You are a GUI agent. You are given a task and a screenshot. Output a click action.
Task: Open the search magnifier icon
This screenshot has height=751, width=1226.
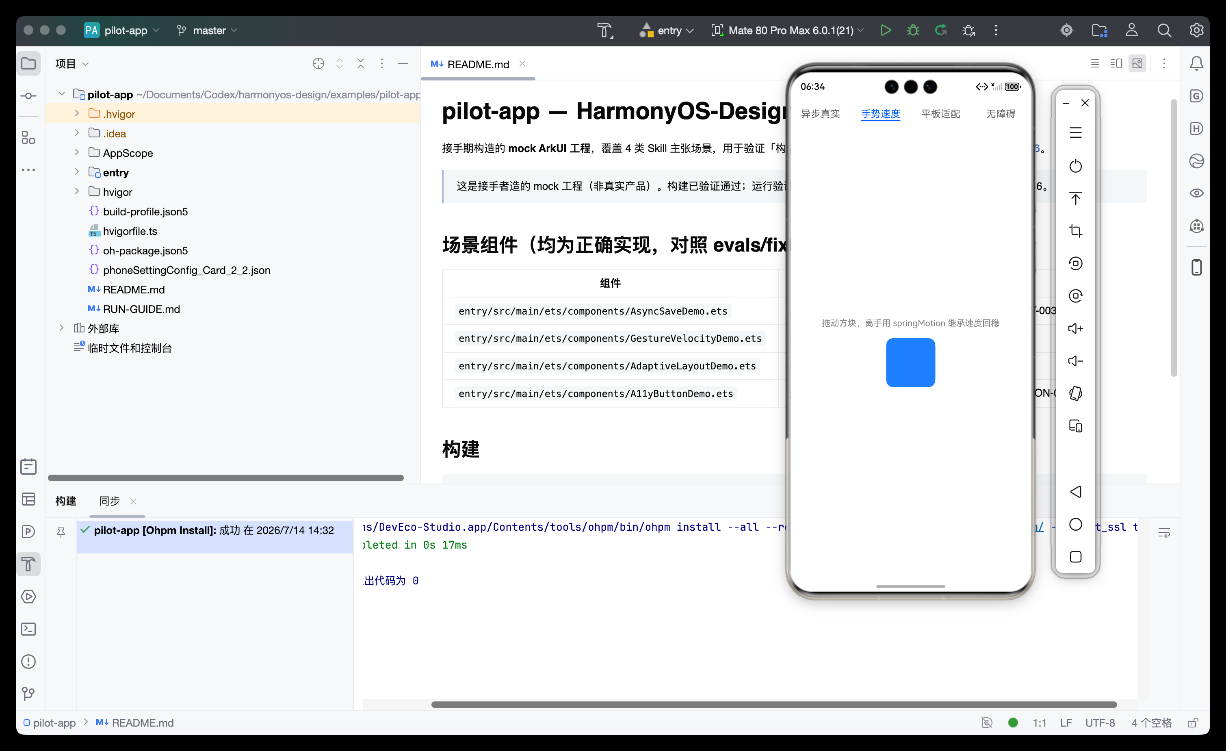coord(1164,30)
